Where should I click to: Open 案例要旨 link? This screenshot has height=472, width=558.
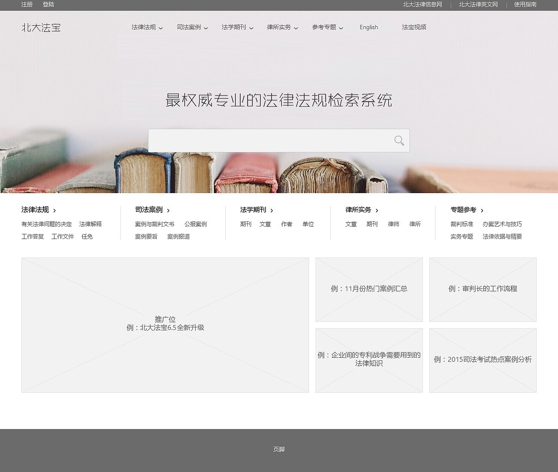pos(146,237)
